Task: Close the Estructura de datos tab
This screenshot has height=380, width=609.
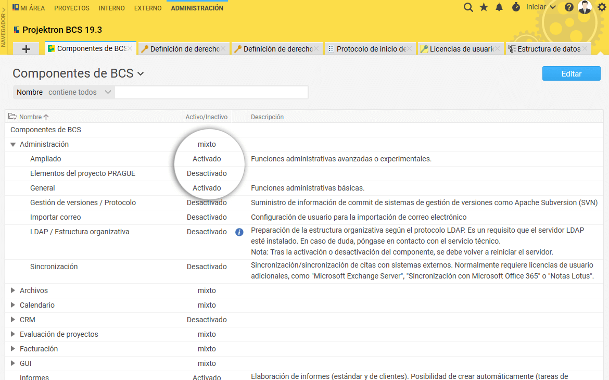Action: coord(585,49)
